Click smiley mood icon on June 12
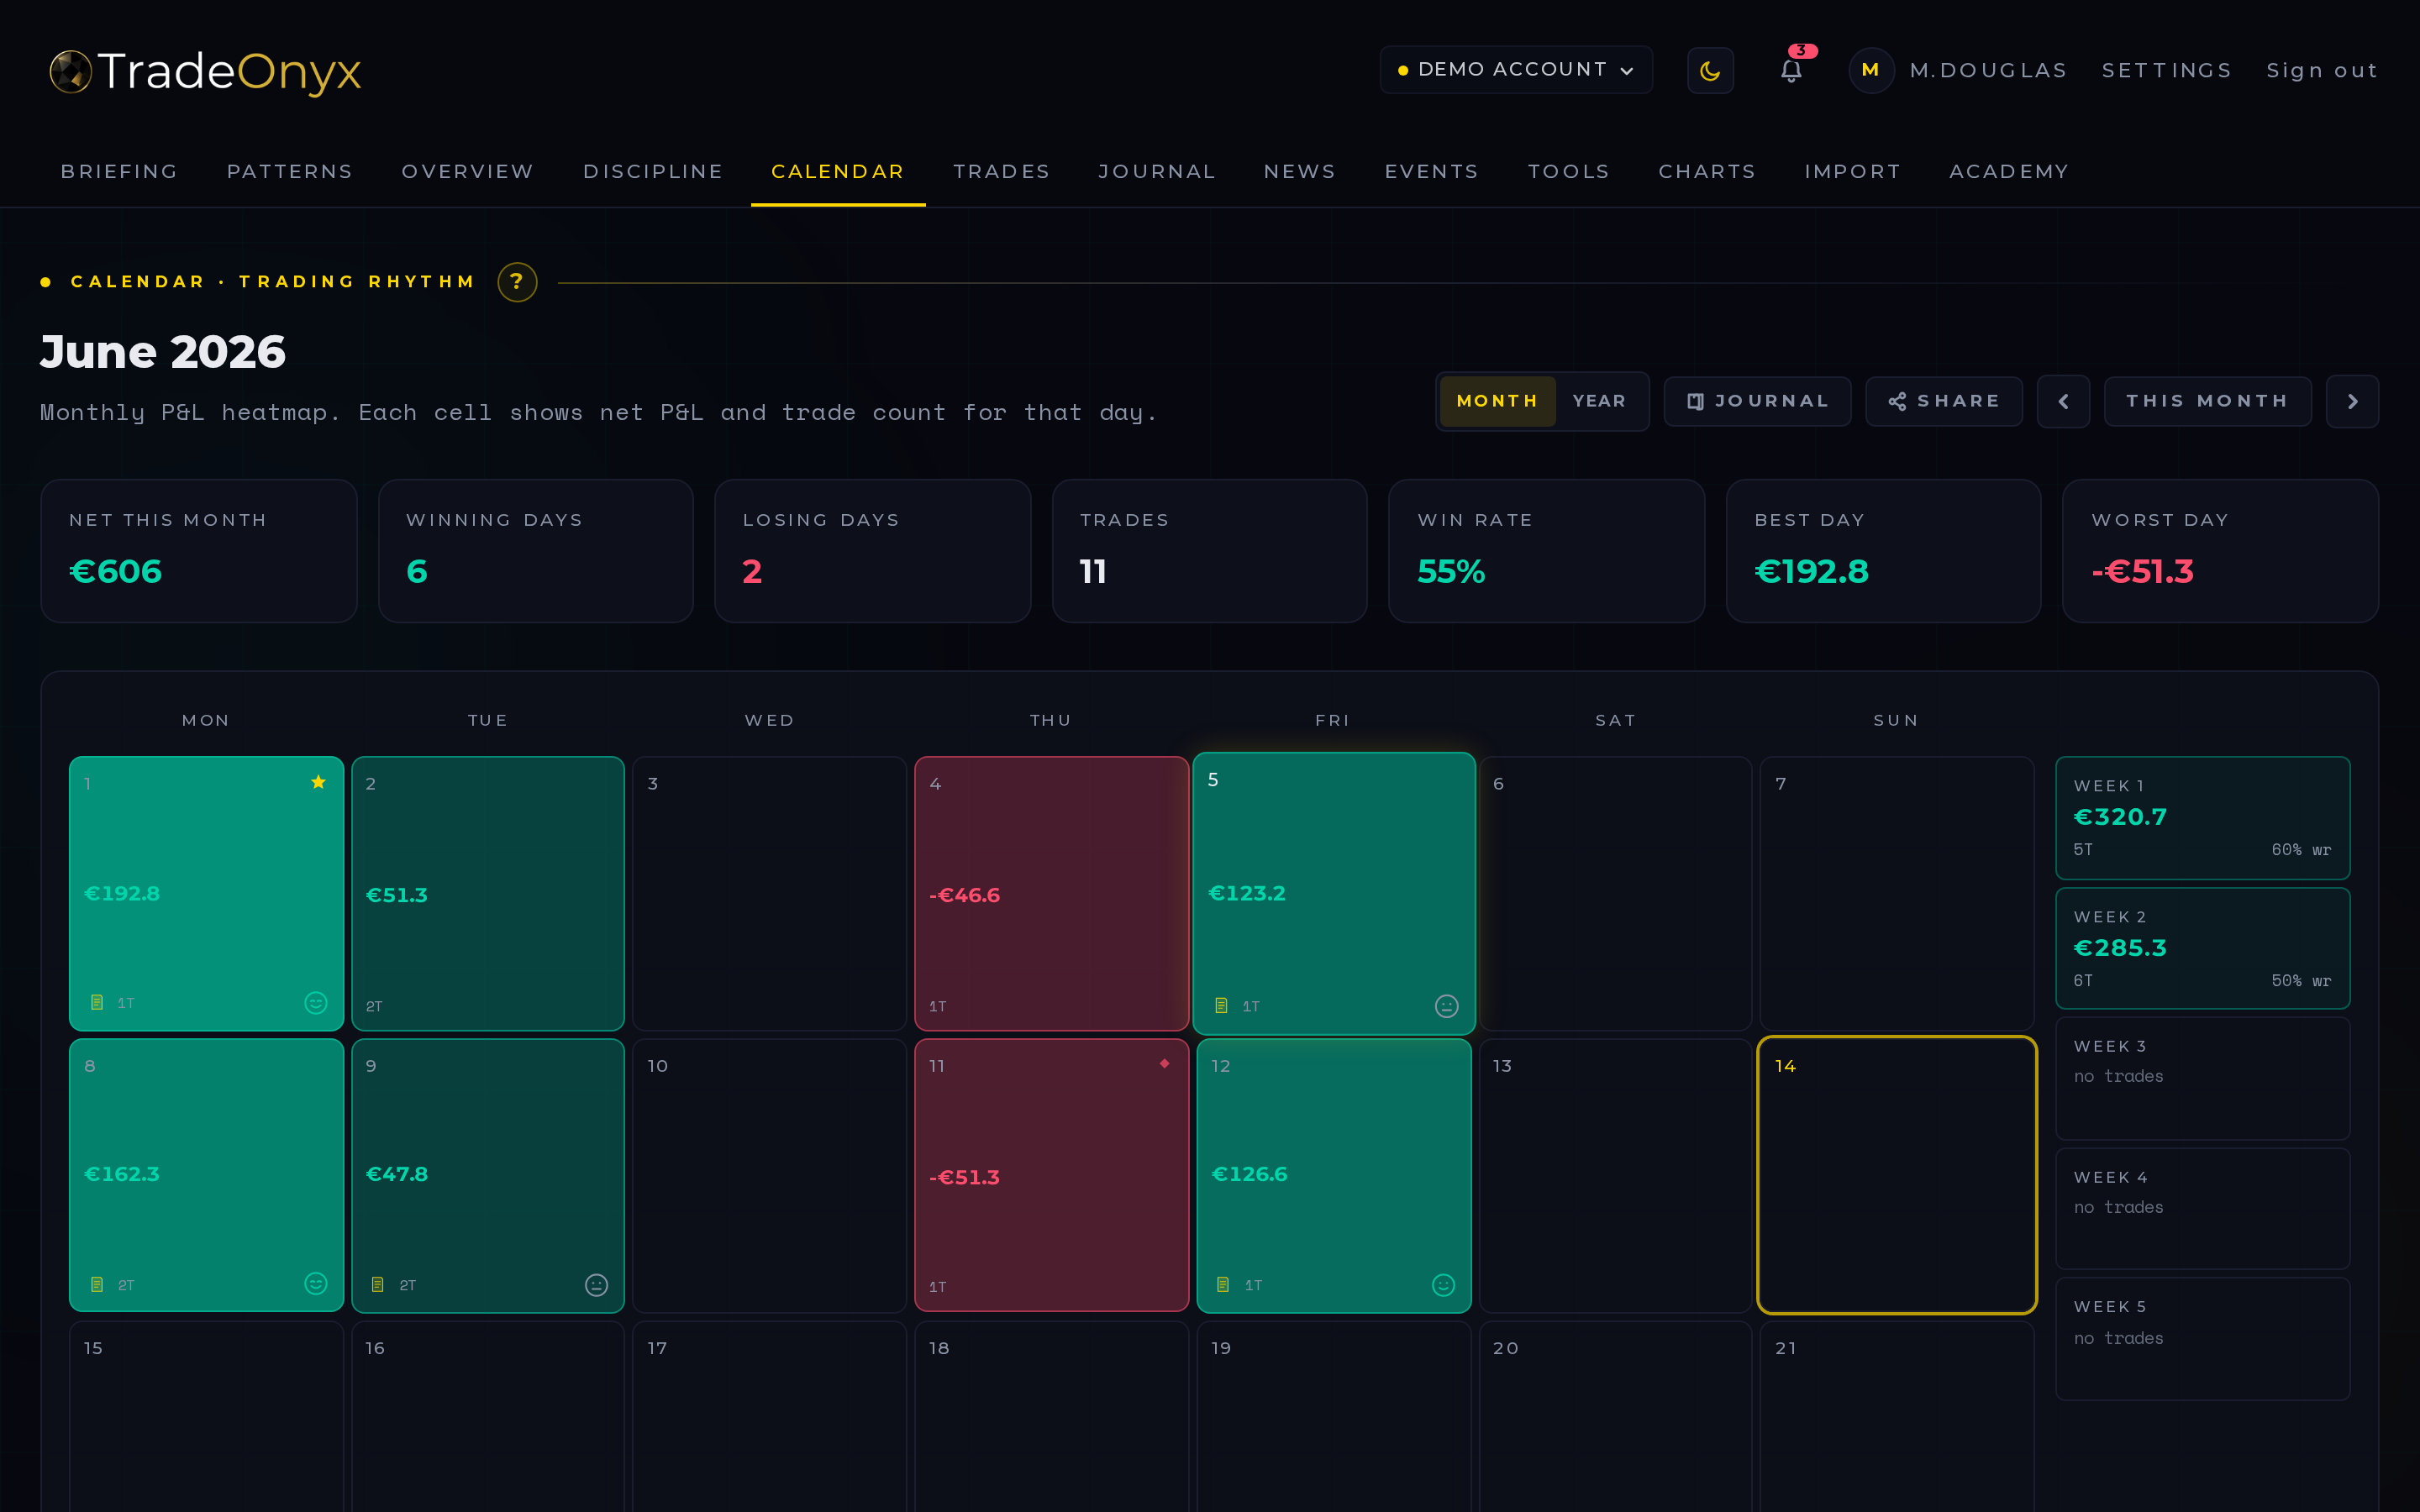 coord(1443,1285)
